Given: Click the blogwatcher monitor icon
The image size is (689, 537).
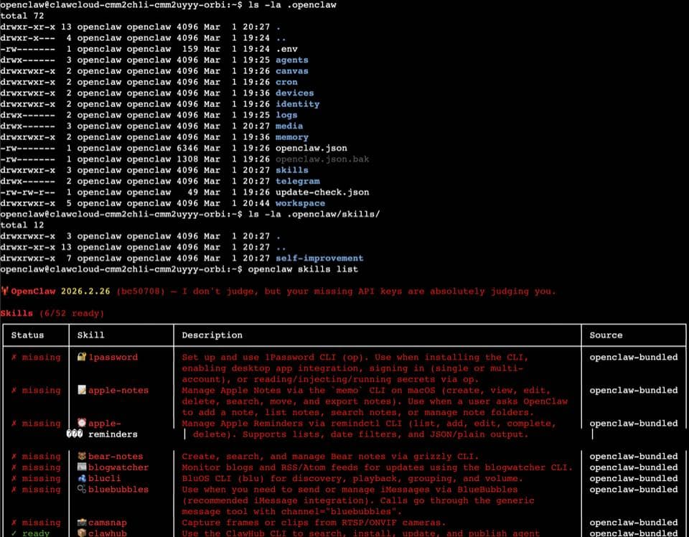Looking at the screenshot, I should 81,467.
